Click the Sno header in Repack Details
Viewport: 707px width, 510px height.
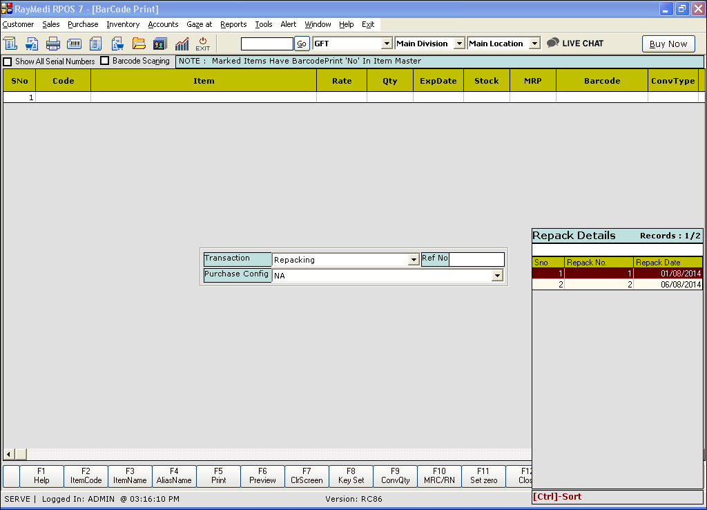point(548,262)
